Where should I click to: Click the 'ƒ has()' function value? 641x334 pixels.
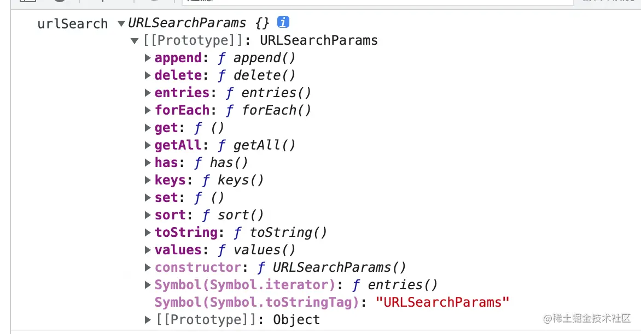coord(221,163)
